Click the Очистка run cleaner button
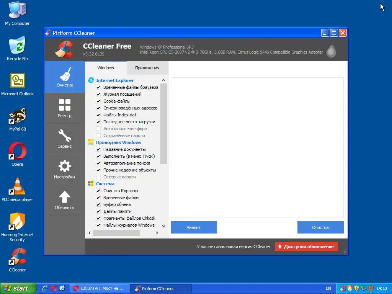This screenshot has height=294, width=392. [x=320, y=227]
